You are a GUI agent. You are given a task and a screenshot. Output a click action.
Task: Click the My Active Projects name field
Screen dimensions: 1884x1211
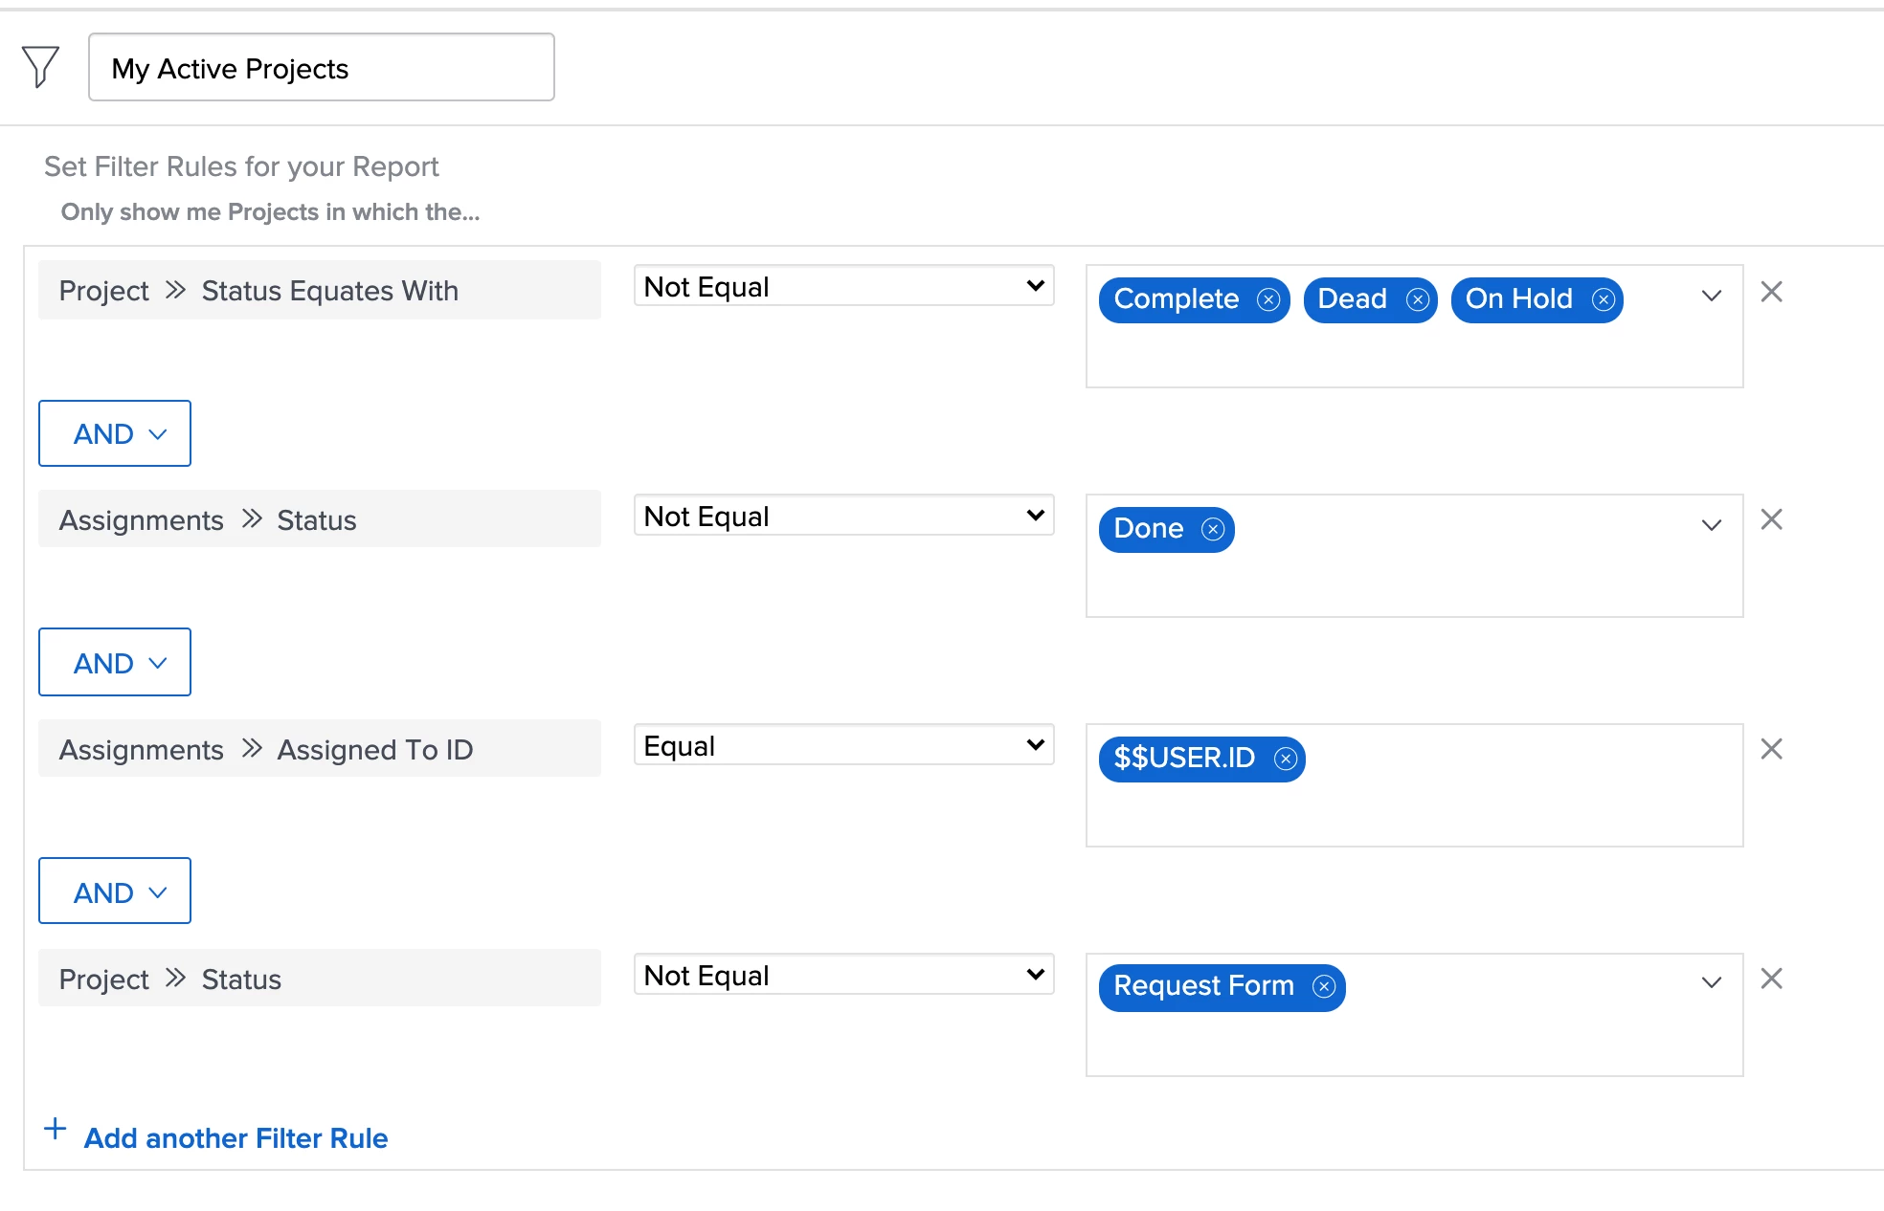322,68
